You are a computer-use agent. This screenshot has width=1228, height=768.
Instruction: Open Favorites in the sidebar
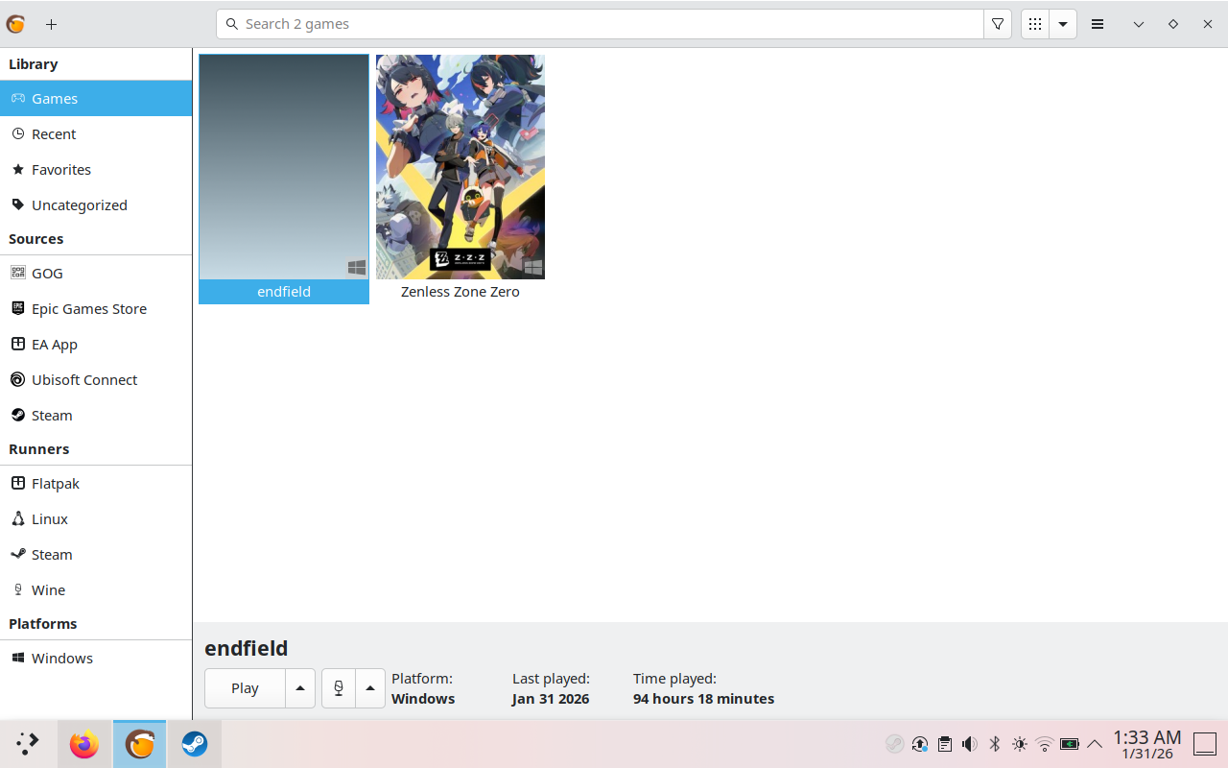coord(60,170)
